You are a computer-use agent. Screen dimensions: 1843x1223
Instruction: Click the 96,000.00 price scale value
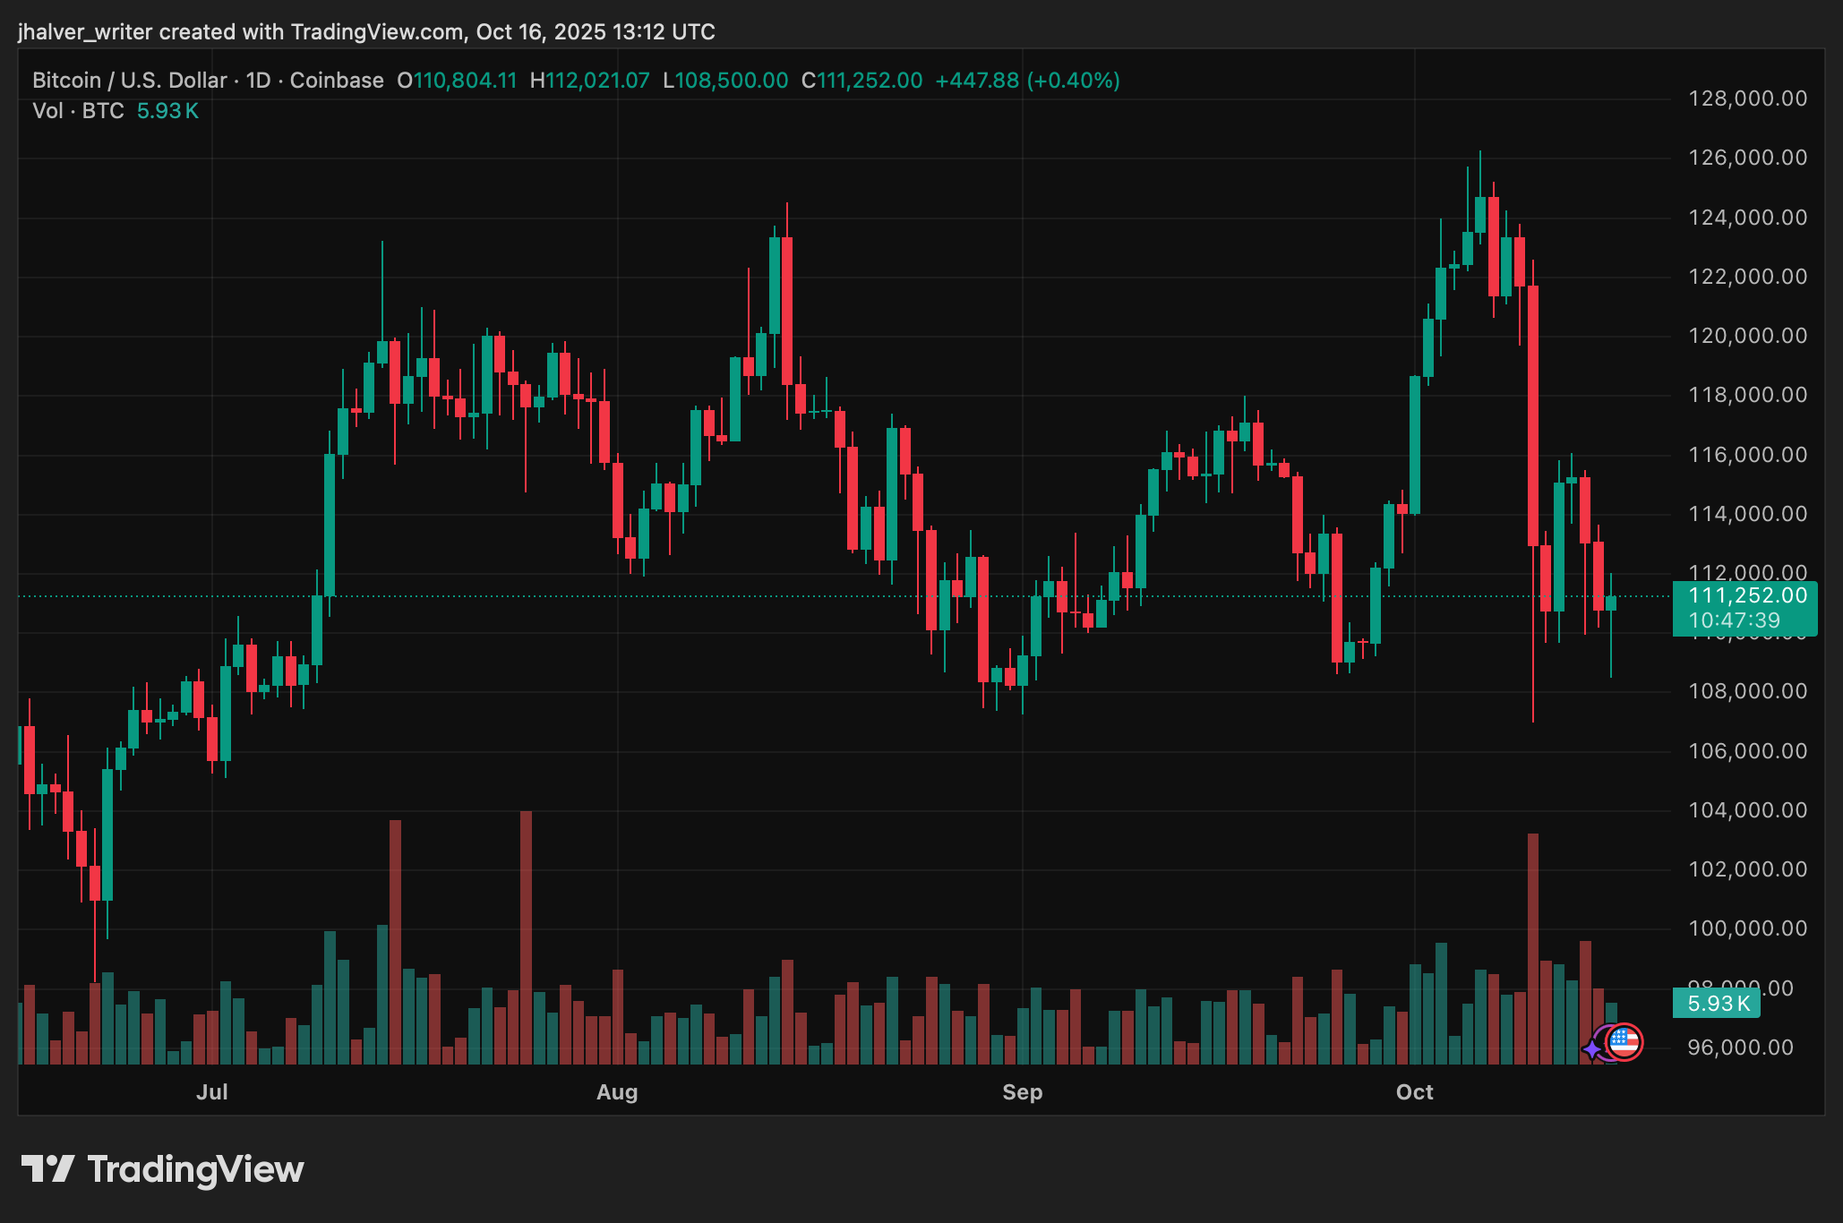coord(1741,1047)
